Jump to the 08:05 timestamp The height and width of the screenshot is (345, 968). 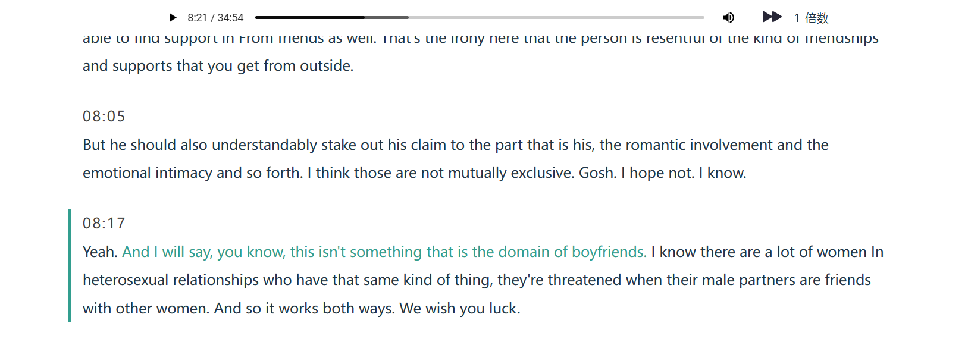[104, 116]
